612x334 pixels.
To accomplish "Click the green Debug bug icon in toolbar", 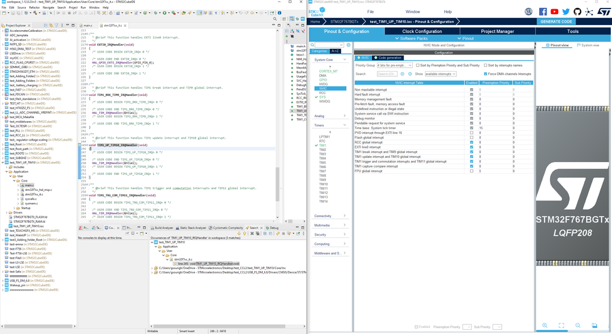I will tap(156, 13).
